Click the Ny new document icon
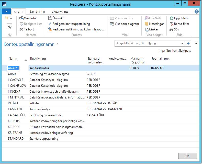 pos(9,20)
